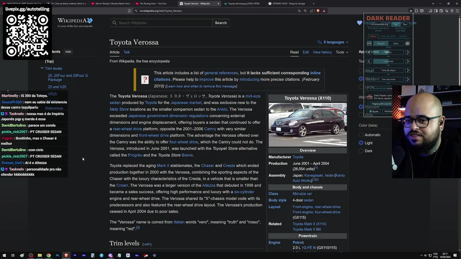Click the Wikipedia logo
Screen dimensions: 461x259
pyautogui.click(x=75, y=23)
